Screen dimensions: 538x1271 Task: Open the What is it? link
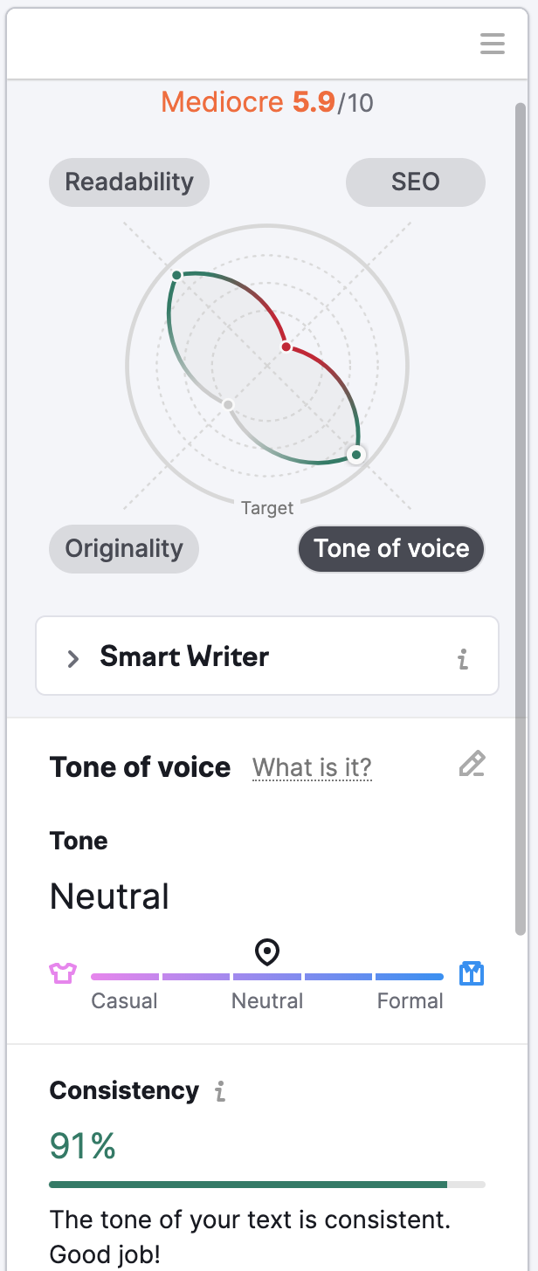[x=312, y=767]
